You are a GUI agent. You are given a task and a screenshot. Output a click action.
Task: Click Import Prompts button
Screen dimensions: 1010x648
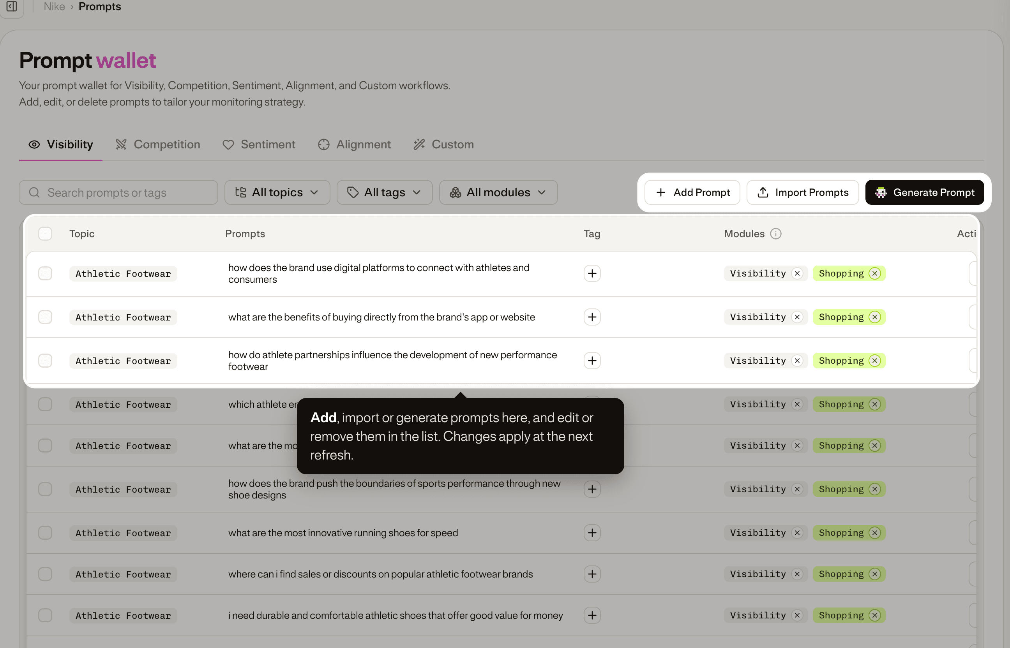pyautogui.click(x=802, y=192)
